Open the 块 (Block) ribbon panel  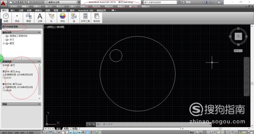(x=51, y=18)
